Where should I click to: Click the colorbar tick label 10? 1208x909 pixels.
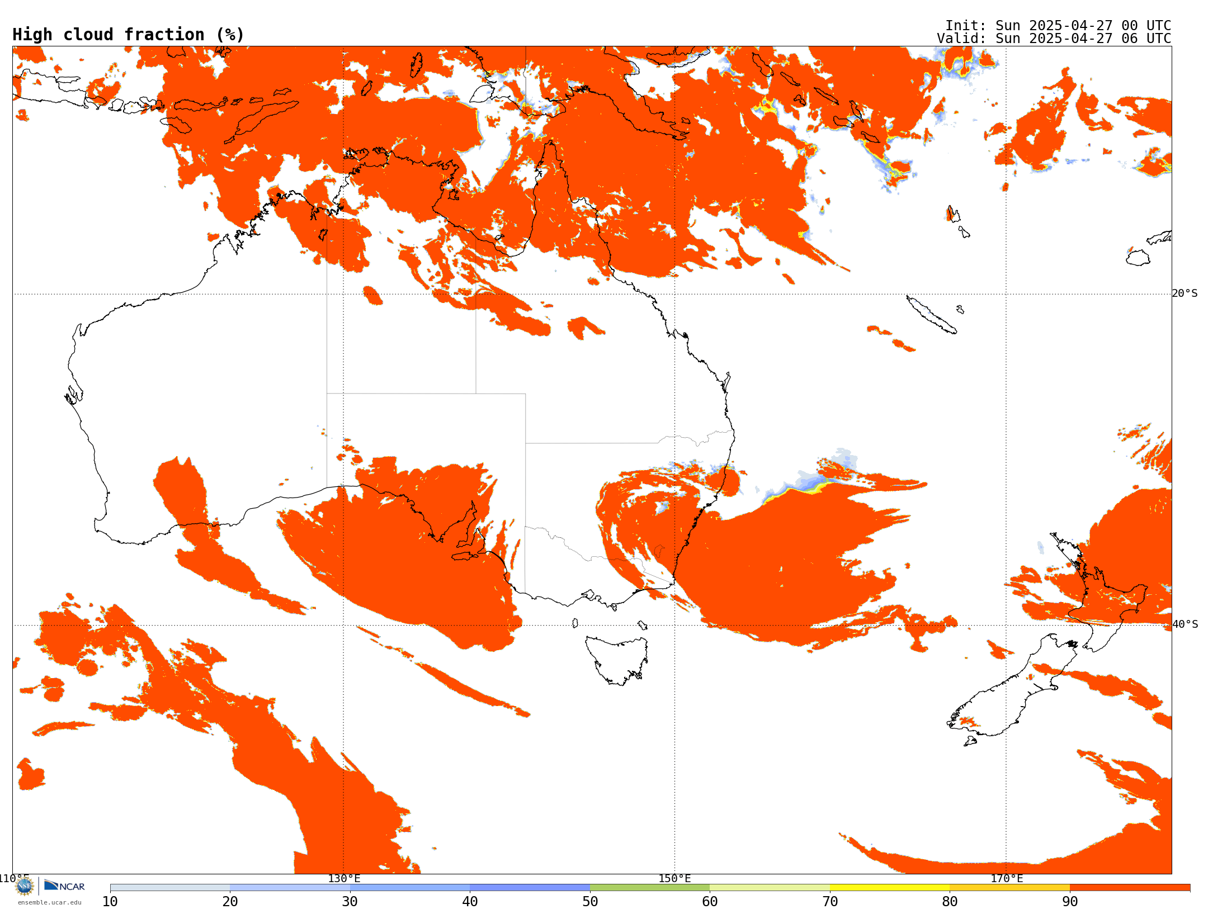[x=110, y=902]
